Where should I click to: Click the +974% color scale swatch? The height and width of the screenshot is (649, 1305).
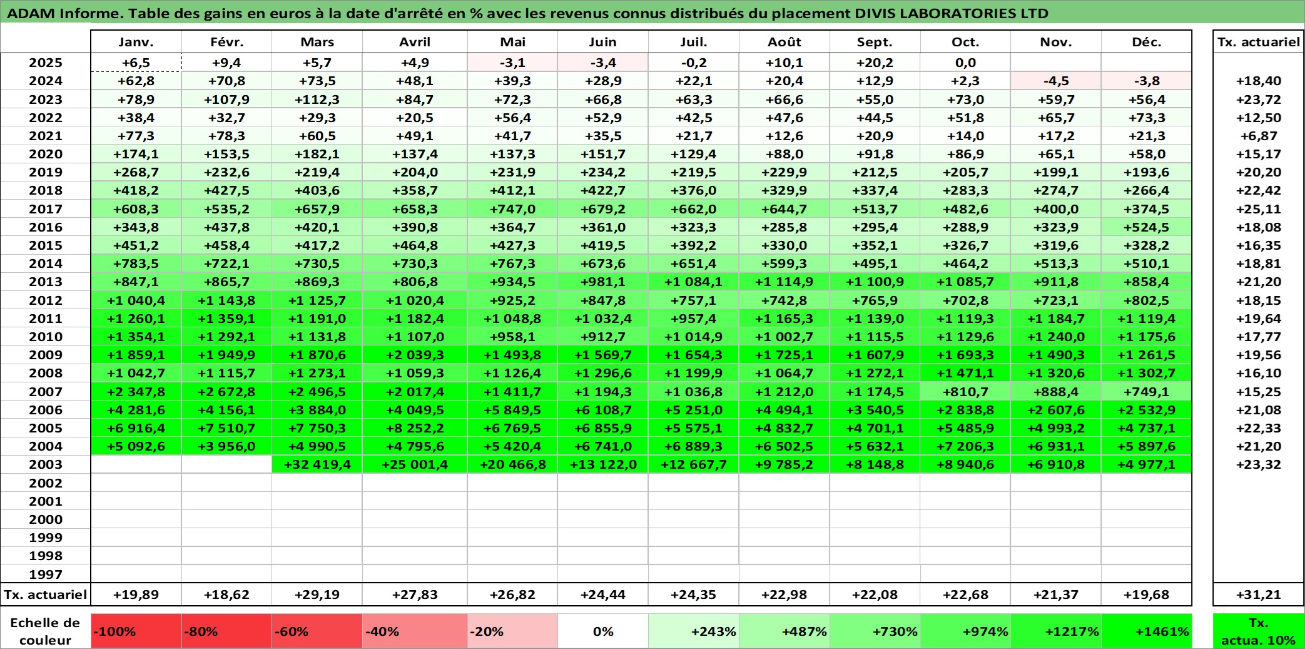965,631
